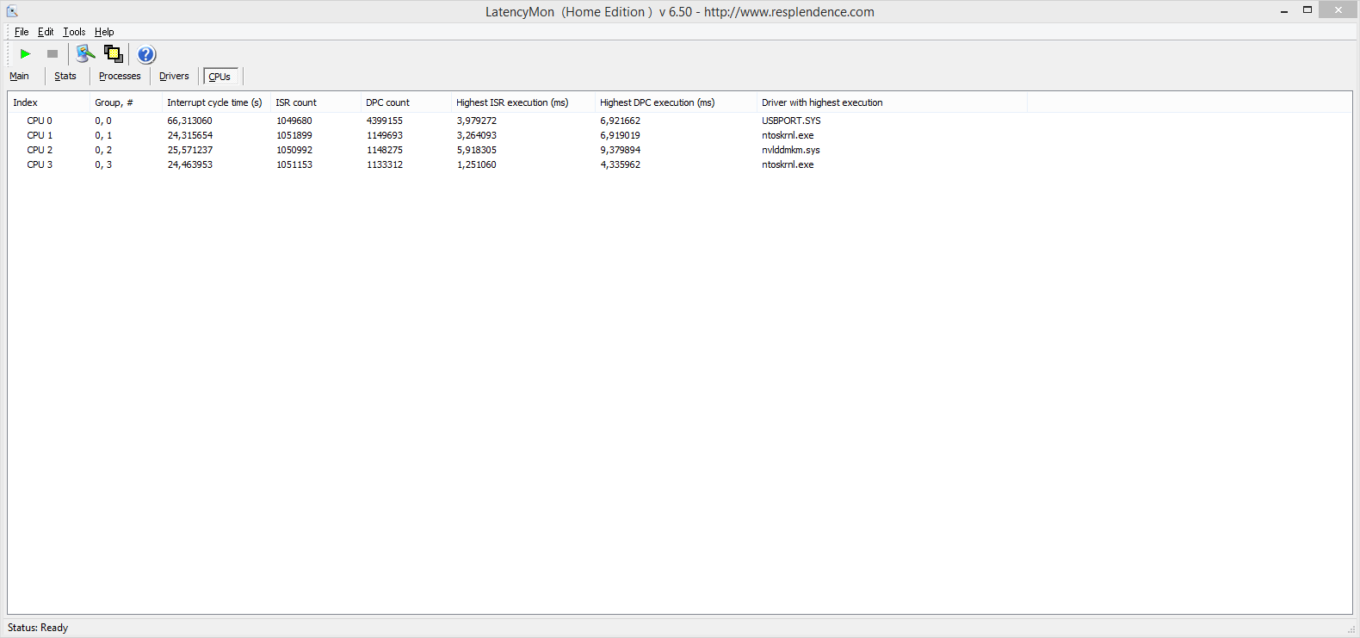
Task: Sort by Interrupt cycle time (s) header
Action: 217,102
